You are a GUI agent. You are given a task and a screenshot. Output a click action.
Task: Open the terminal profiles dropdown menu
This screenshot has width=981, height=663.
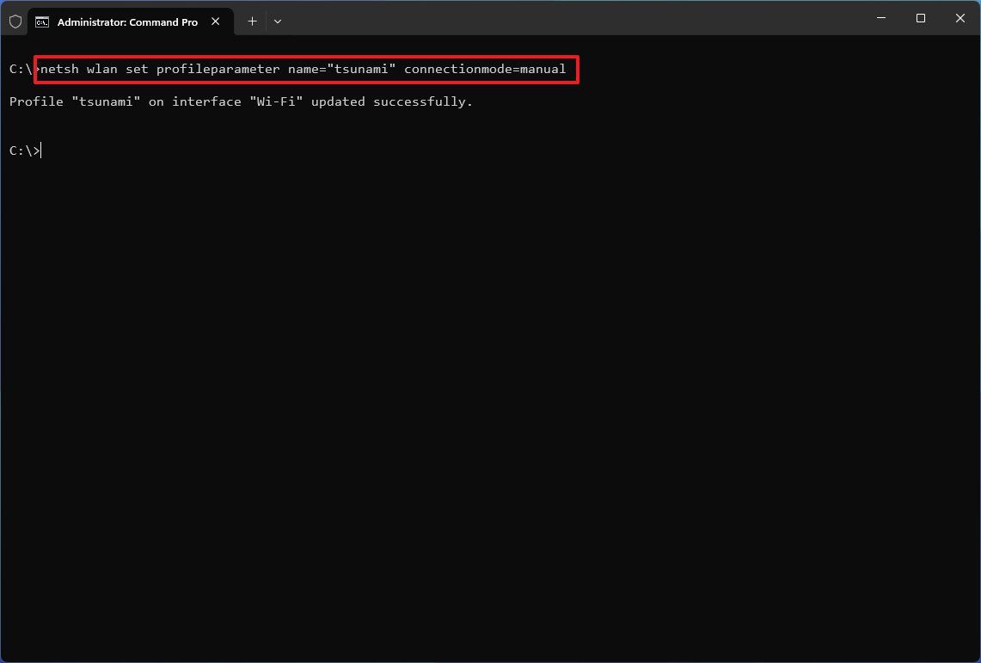tap(277, 21)
